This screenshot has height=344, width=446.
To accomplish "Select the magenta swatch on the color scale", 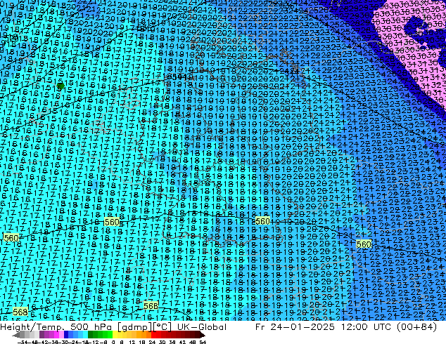I will click(x=56, y=335).
